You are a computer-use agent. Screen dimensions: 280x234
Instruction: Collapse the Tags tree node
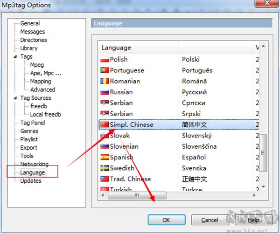coord(15,56)
